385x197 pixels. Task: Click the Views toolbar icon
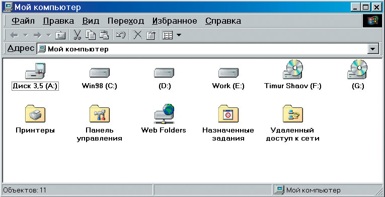168,35
